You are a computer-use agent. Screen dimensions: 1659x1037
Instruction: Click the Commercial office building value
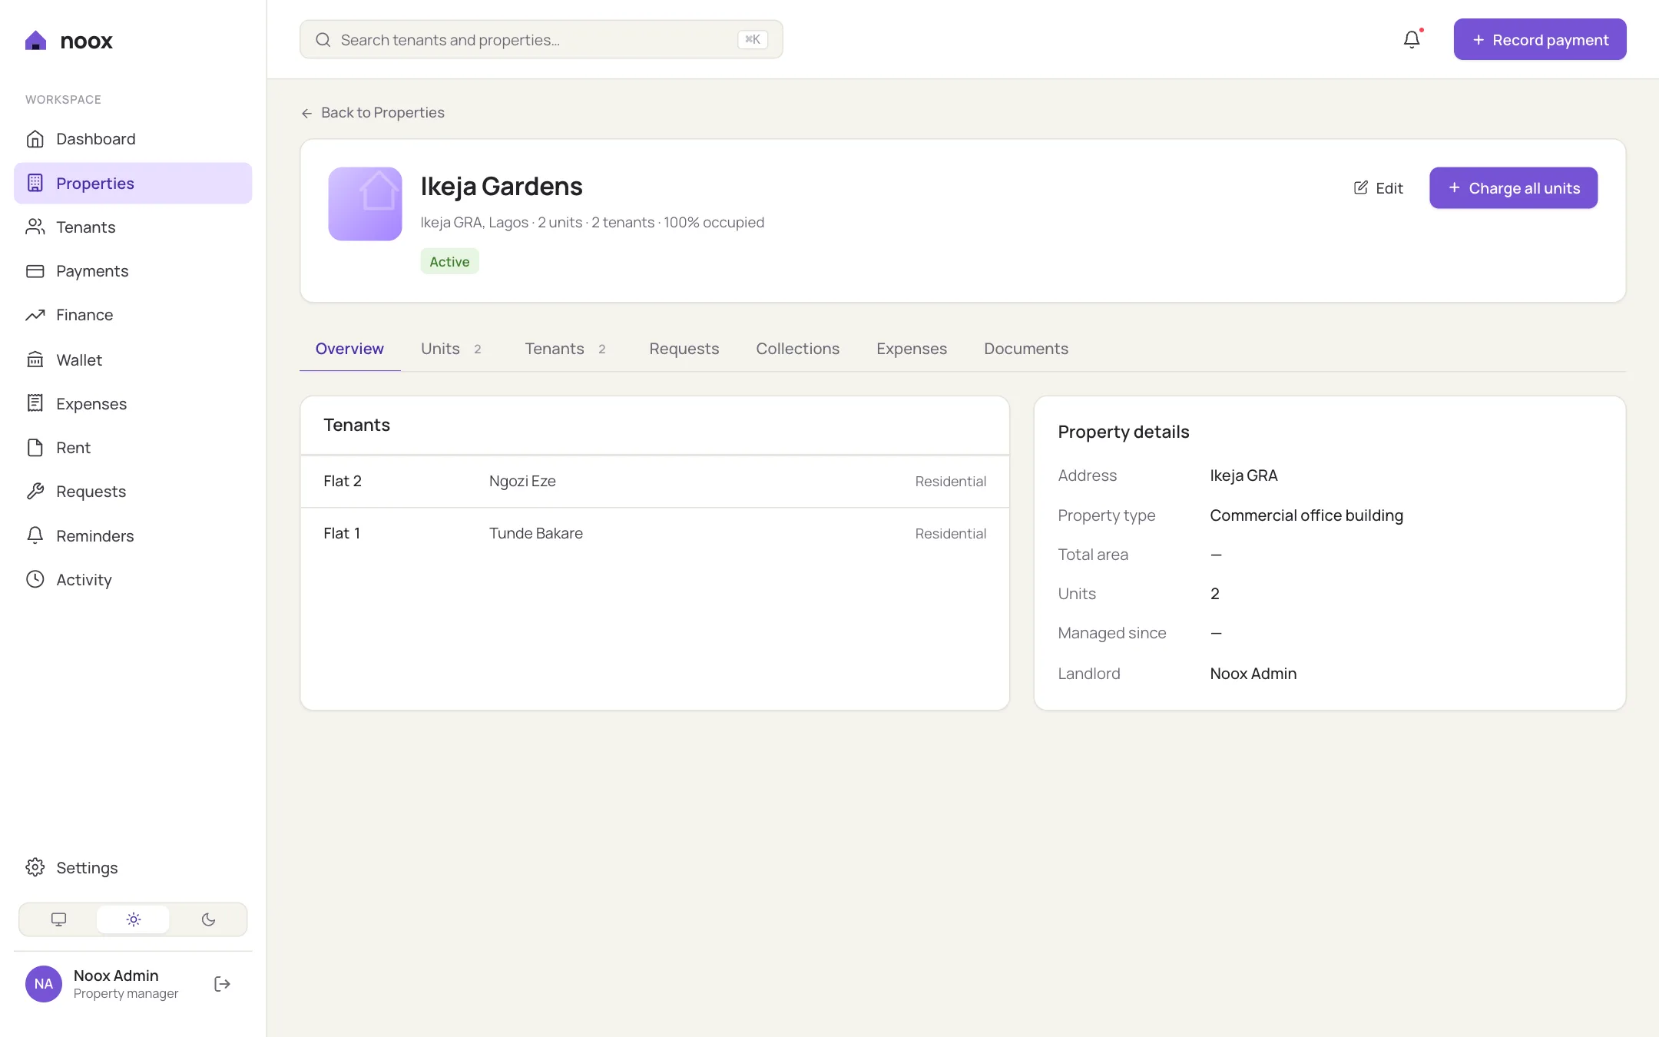1306,515
